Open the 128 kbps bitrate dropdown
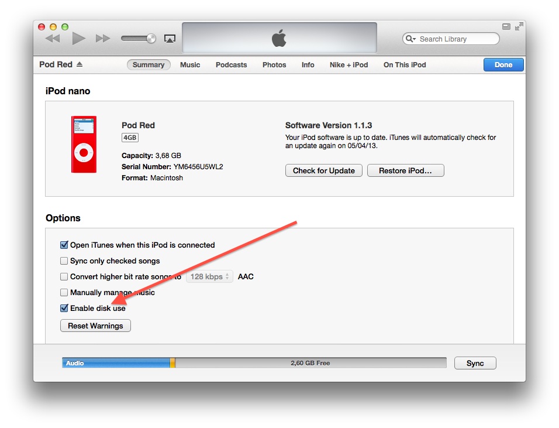The image size is (559, 428). [x=209, y=276]
